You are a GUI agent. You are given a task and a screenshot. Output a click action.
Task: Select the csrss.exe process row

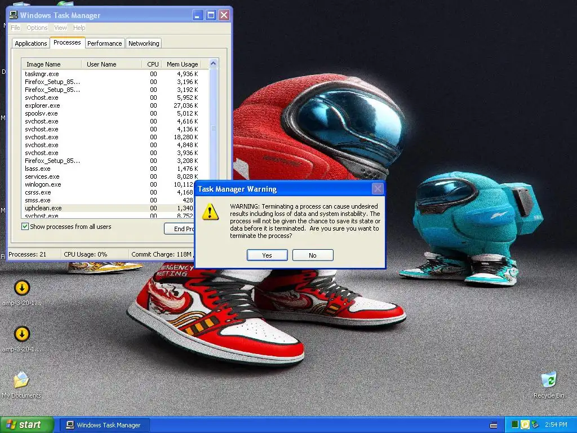(109, 193)
